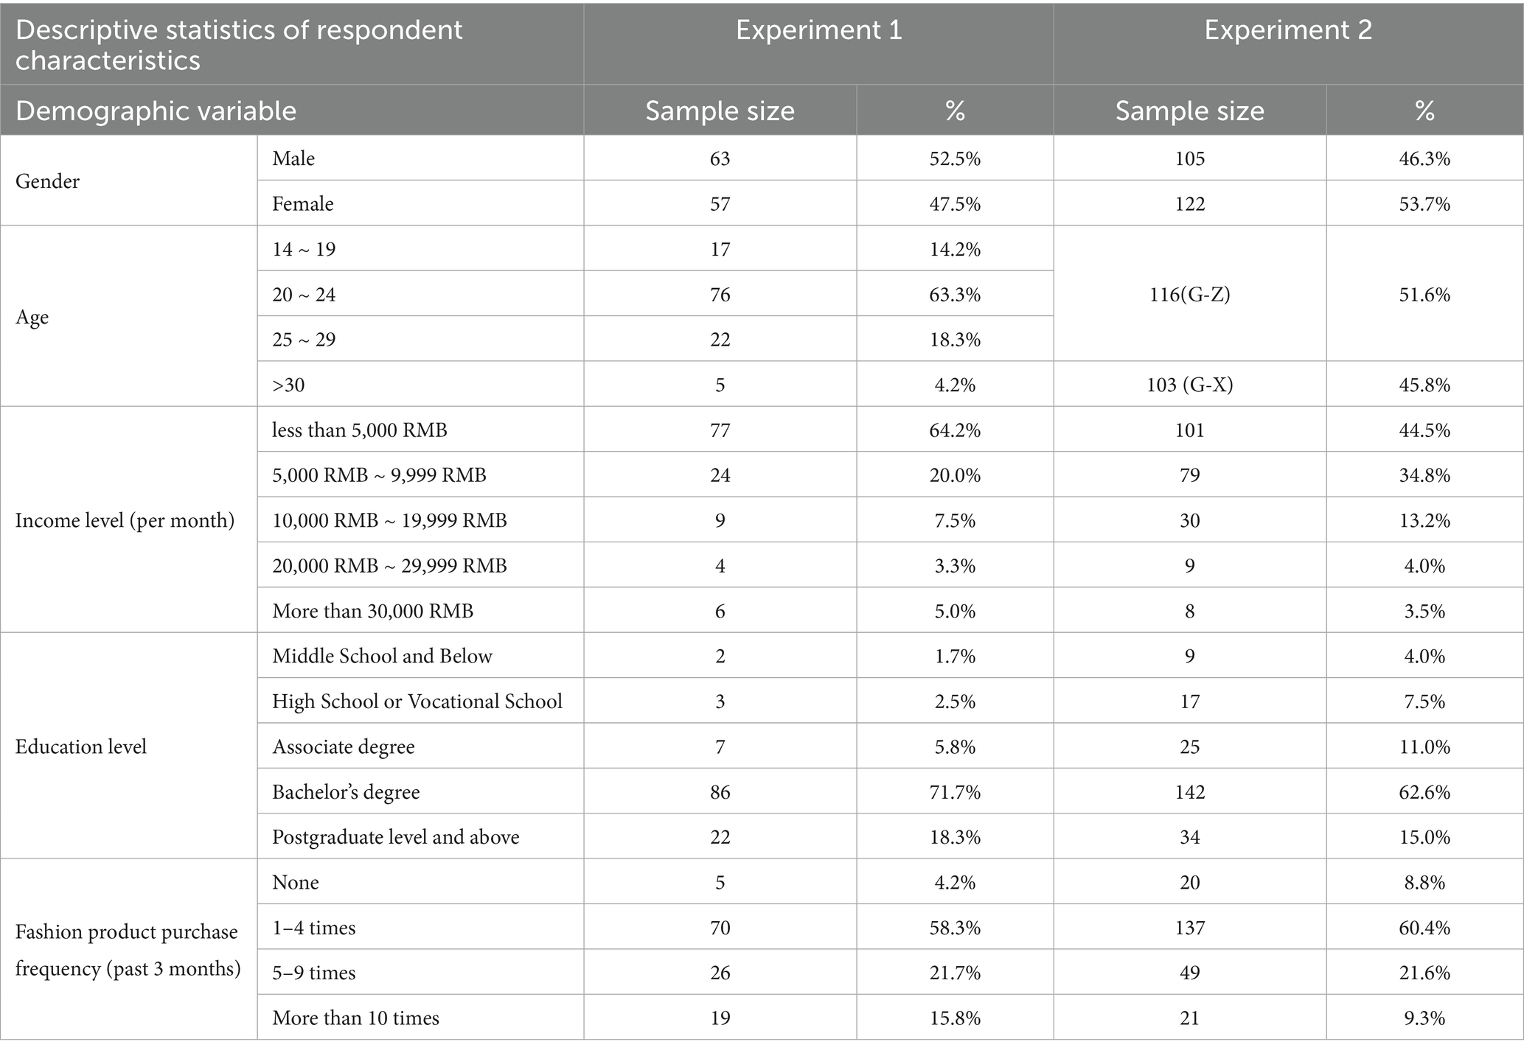Click the More than 10 times label
1524x1053 pixels.
pyautogui.click(x=356, y=1018)
